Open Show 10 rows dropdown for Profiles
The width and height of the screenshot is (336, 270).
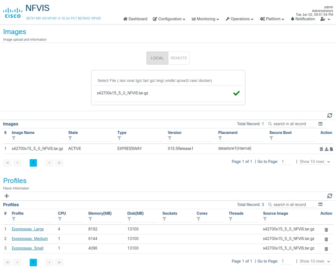(x=314, y=261)
